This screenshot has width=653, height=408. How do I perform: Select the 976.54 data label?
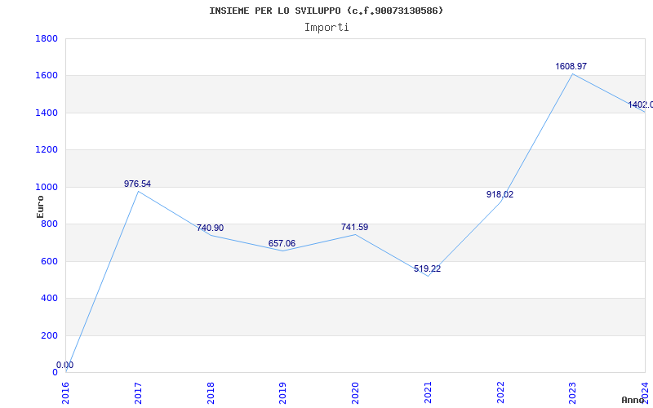(137, 184)
